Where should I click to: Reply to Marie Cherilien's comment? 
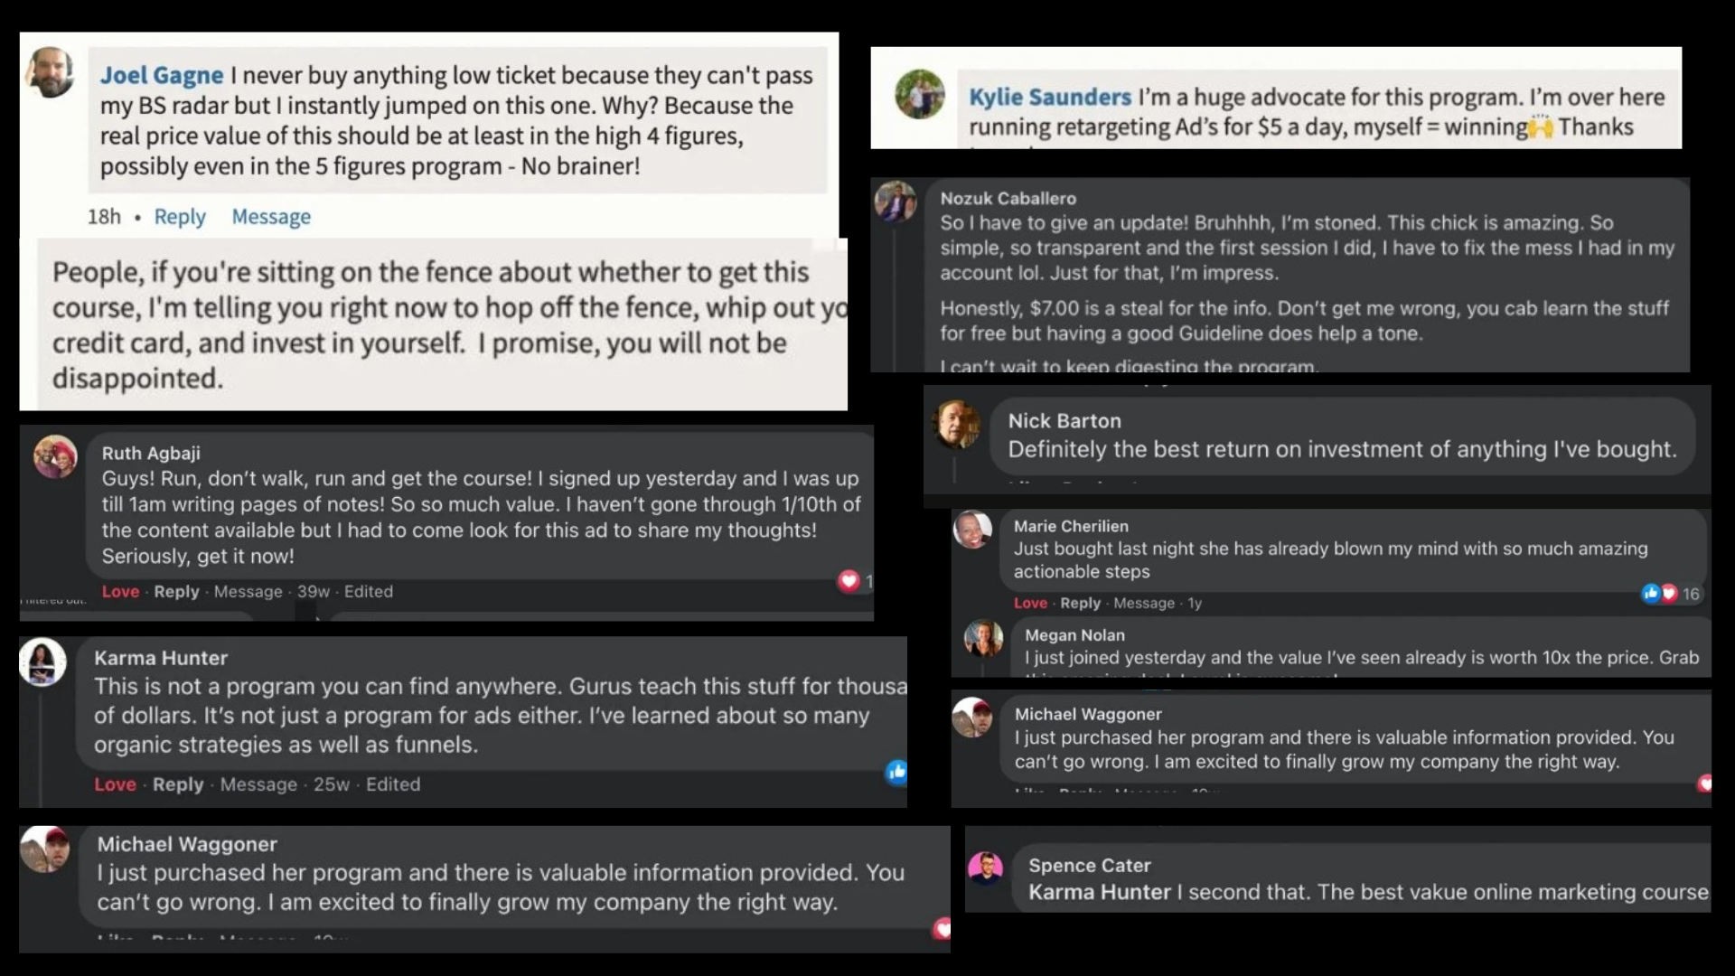pyautogui.click(x=1080, y=603)
